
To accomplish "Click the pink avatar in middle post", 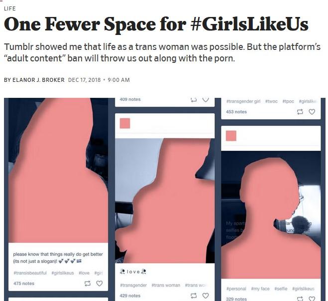I will 125,123.
